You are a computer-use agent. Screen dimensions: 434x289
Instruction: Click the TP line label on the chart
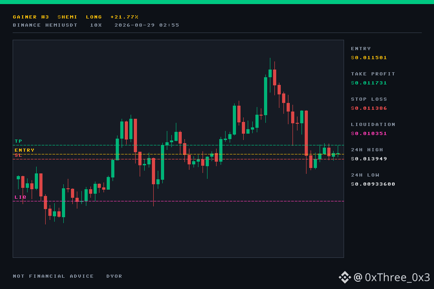tap(18, 141)
